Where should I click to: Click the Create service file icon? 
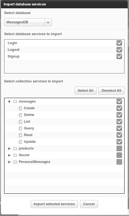(20, 108)
